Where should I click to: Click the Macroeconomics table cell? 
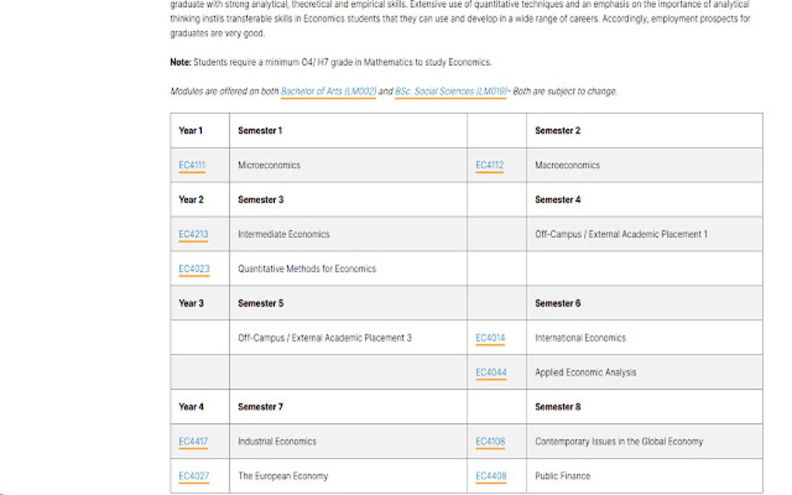568,165
